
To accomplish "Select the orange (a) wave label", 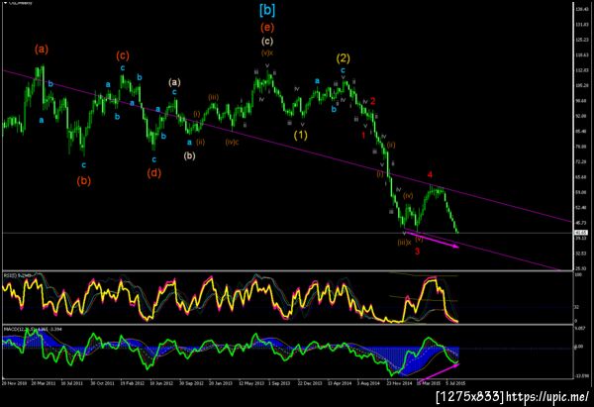I will 42,49.
